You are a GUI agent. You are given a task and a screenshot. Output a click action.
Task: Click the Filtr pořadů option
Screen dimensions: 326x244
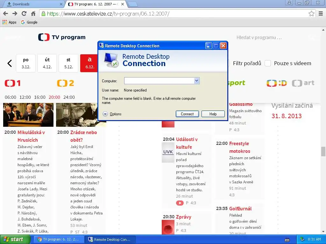coord(247,63)
